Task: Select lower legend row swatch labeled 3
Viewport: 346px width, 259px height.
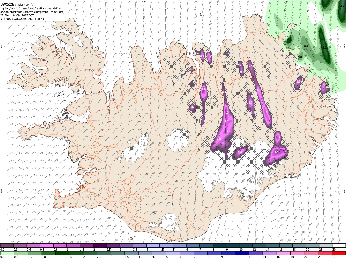Action: point(118,253)
